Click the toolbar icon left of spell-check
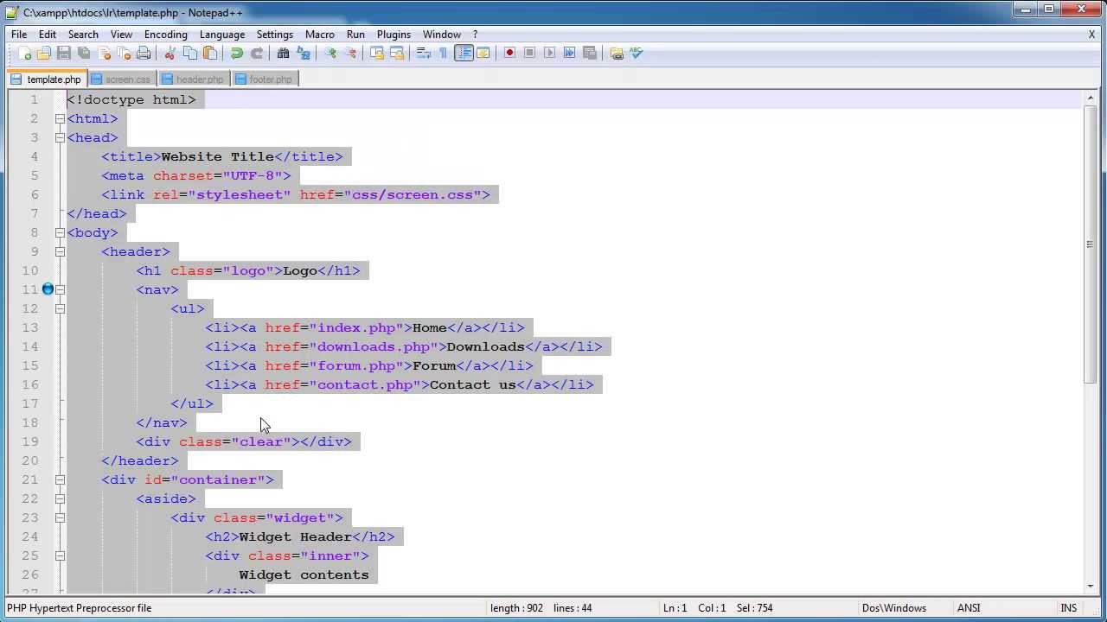 pyautogui.click(x=617, y=53)
